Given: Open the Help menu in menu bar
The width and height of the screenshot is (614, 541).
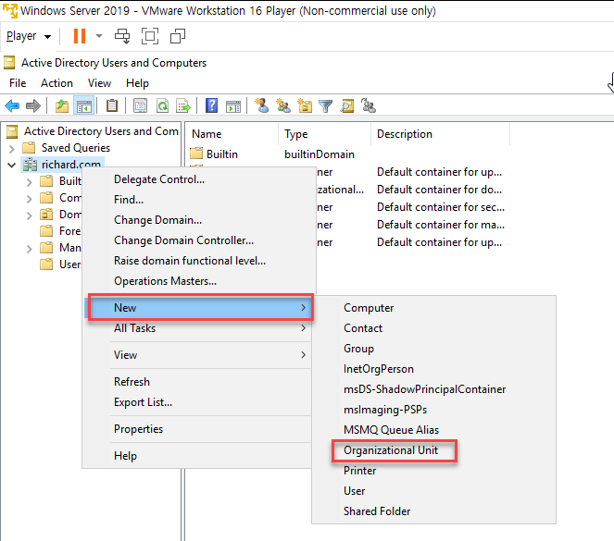Looking at the screenshot, I should [x=137, y=83].
